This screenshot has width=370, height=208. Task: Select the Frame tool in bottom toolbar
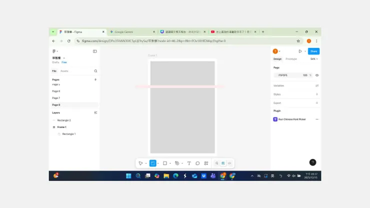152,163
